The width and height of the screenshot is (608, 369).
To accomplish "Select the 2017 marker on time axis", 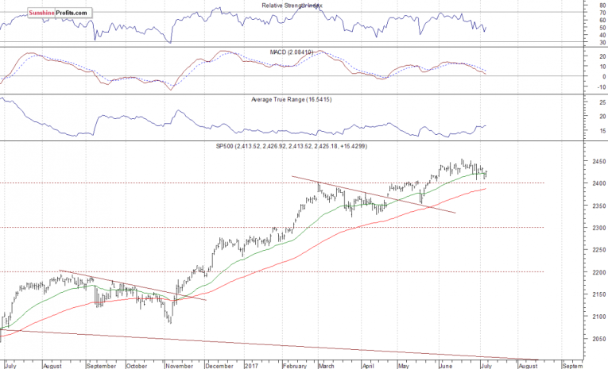I will (x=253, y=367).
